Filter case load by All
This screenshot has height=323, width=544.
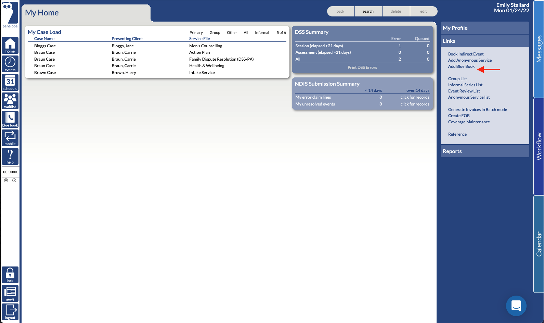[246, 33]
